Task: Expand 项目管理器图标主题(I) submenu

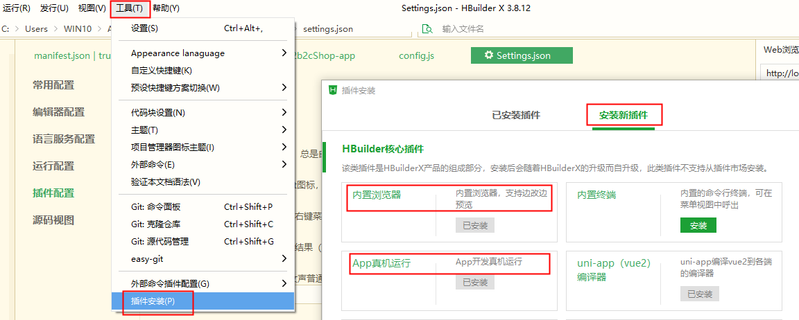Action: click(x=203, y=147)
